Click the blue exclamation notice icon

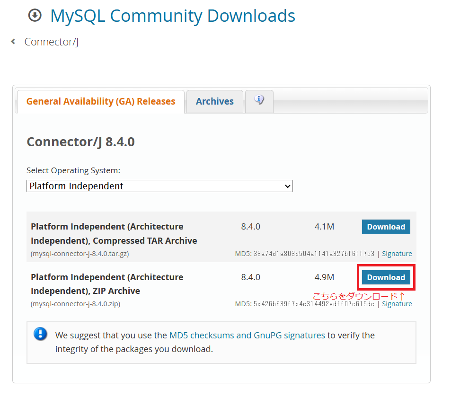[x=41, y=334]
